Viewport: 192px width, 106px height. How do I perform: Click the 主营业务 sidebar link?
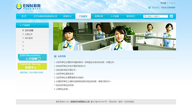(29, 34)
